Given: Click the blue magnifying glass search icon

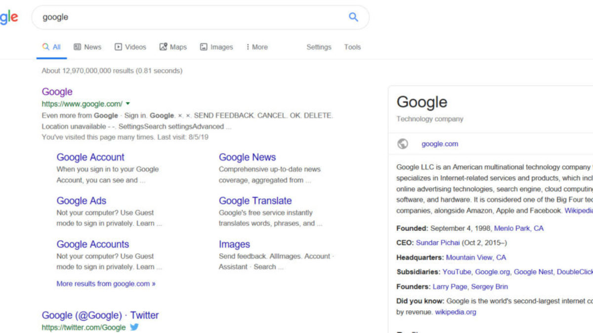Looking at the screenshot, I should [x=353, y=17].
